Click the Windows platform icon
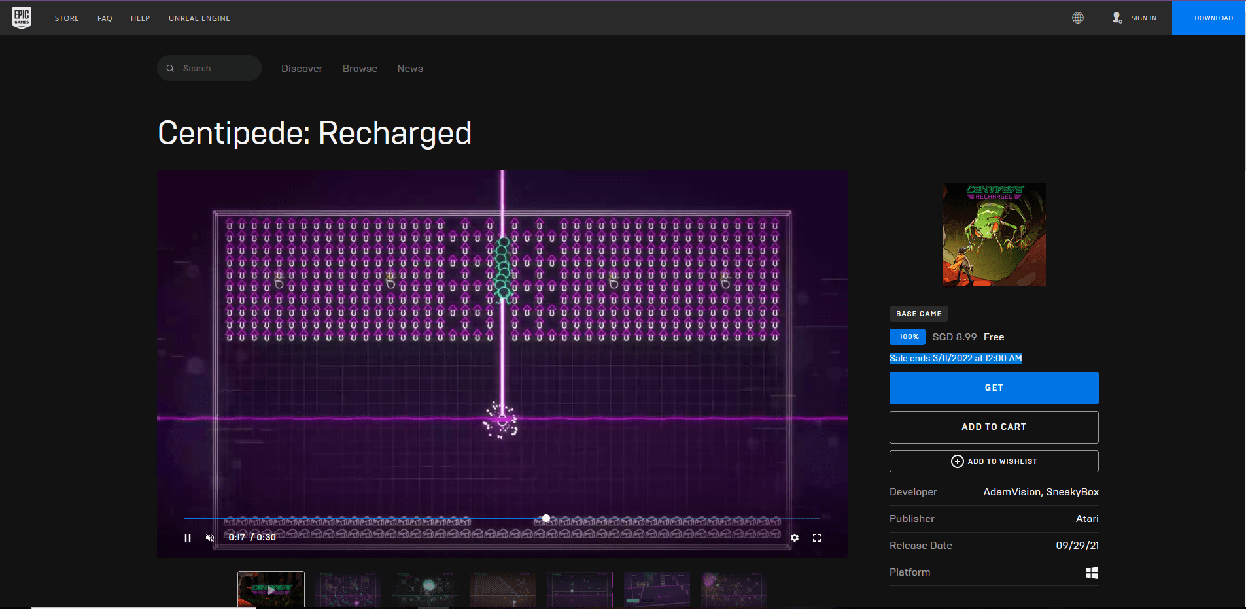This screenshot has width=1246, height=609. click(1092, 572)
